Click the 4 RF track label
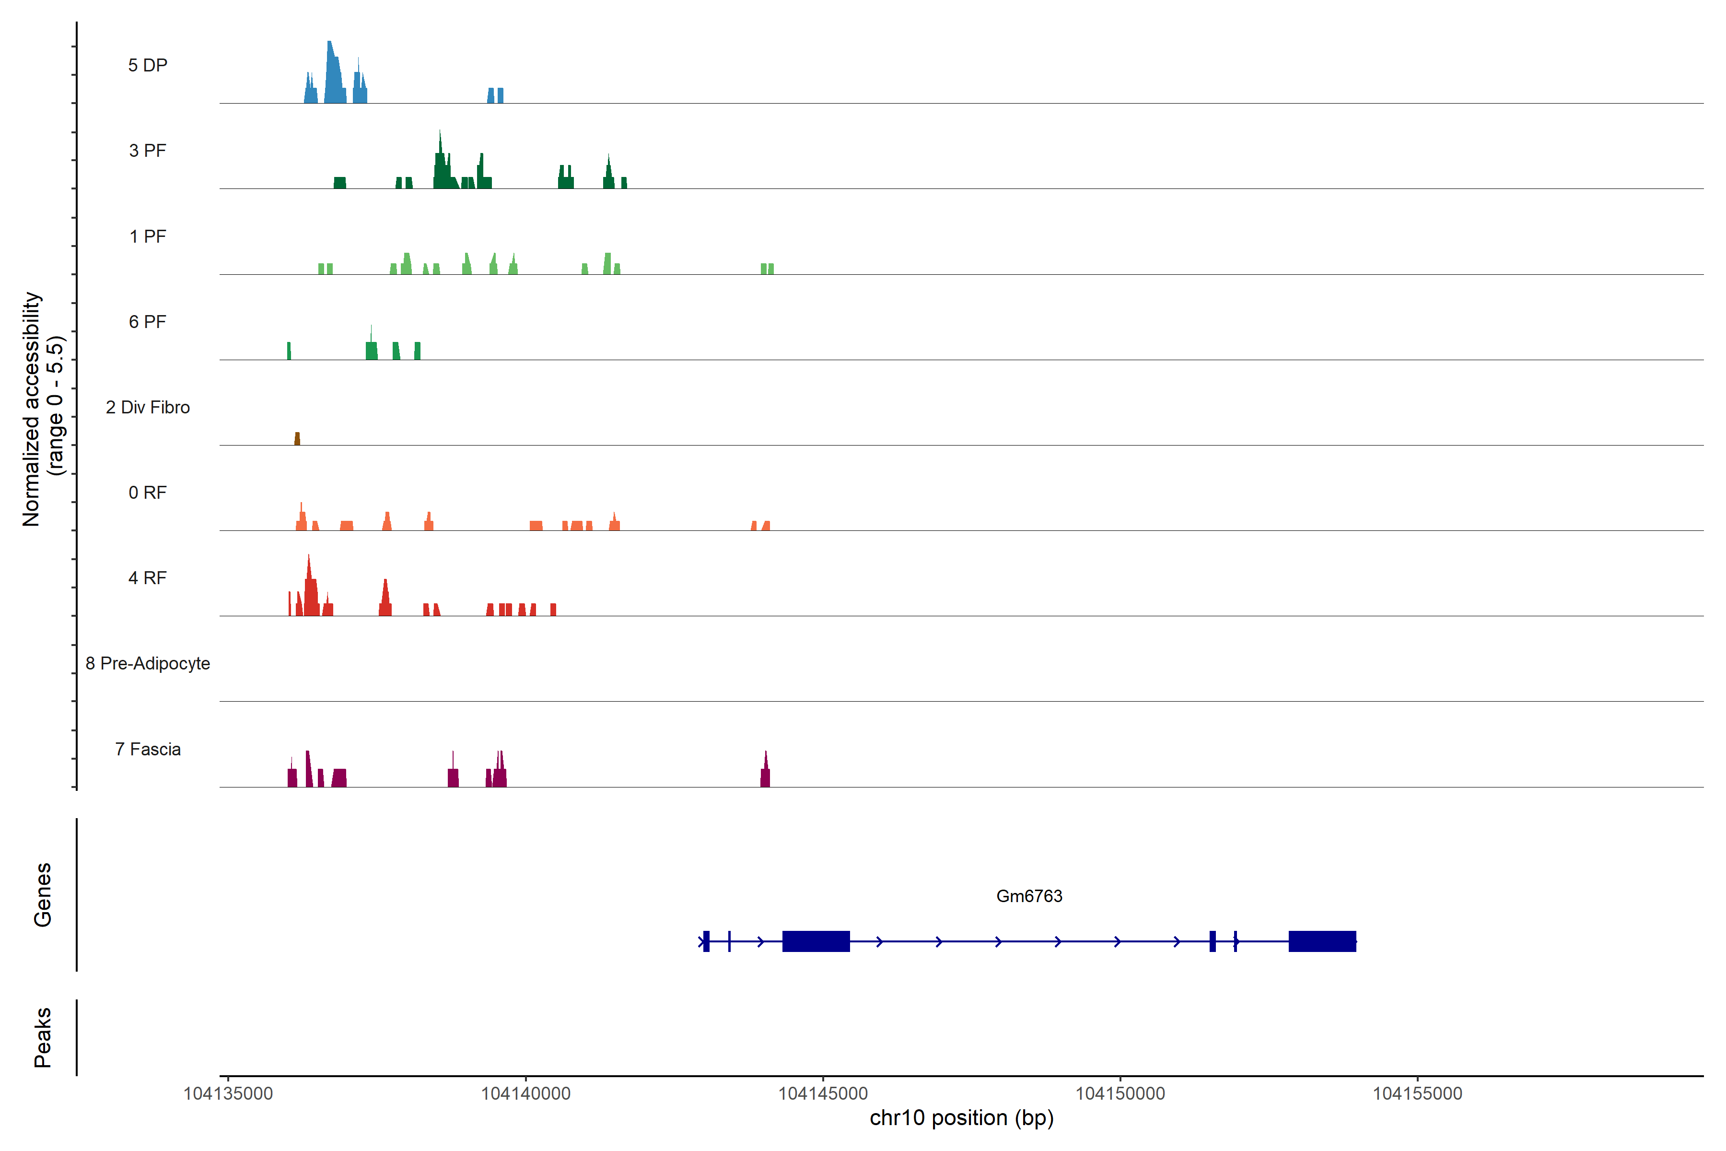 click(x=148, y=578)
